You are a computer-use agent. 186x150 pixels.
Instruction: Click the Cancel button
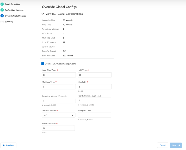[x=163, y=145]
